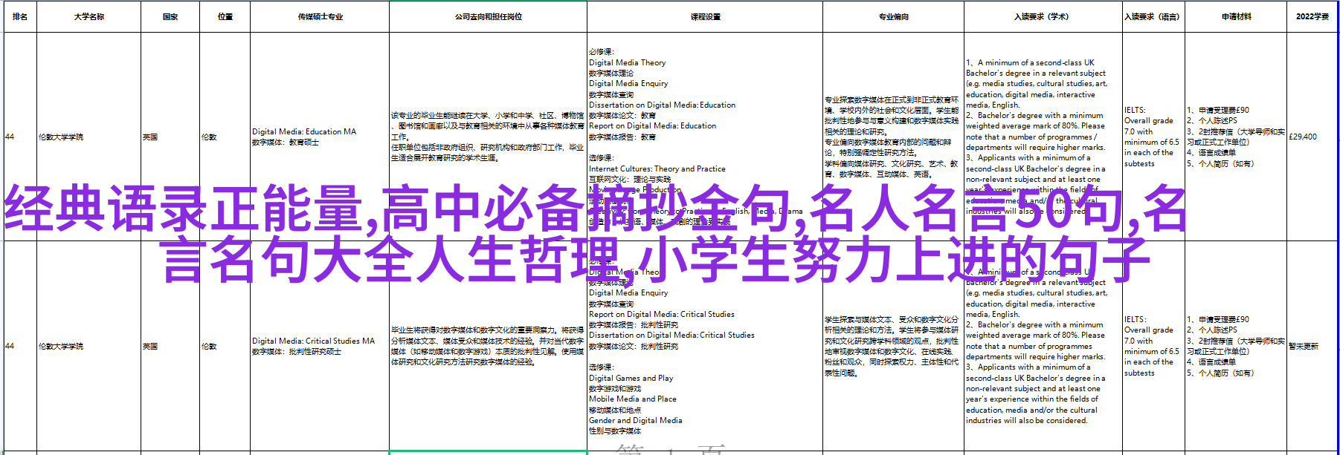Click the IELTS cell in the Critical Studies MA row
The height and width of the screenshot is (455, 1340).
pos(1153,346)
